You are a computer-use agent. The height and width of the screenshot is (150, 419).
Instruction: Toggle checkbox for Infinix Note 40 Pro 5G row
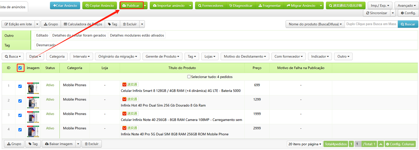click(20, 130)
